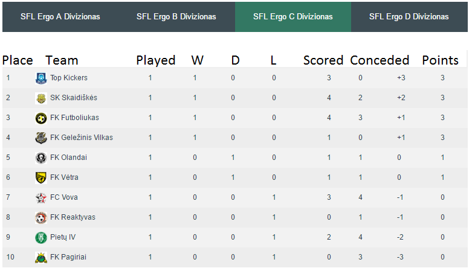Image resolution: width=472 pixels, height=271 pixels.
Task: Open the FC Vova team name link
Action: [64, 197]
